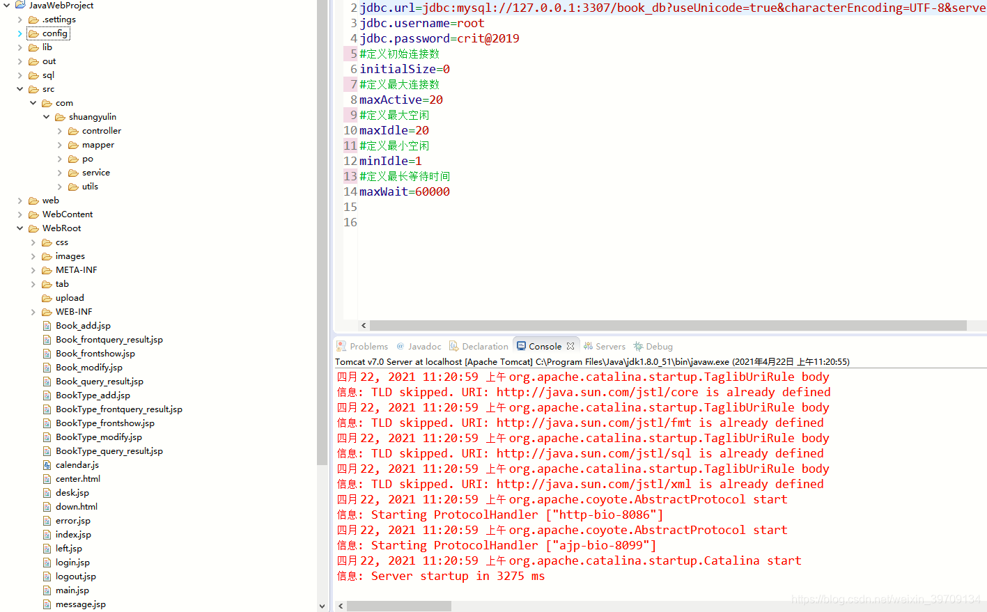The image size is (987, 612).
Task: Open main.jsp file
Action: [x=72, y=590]
